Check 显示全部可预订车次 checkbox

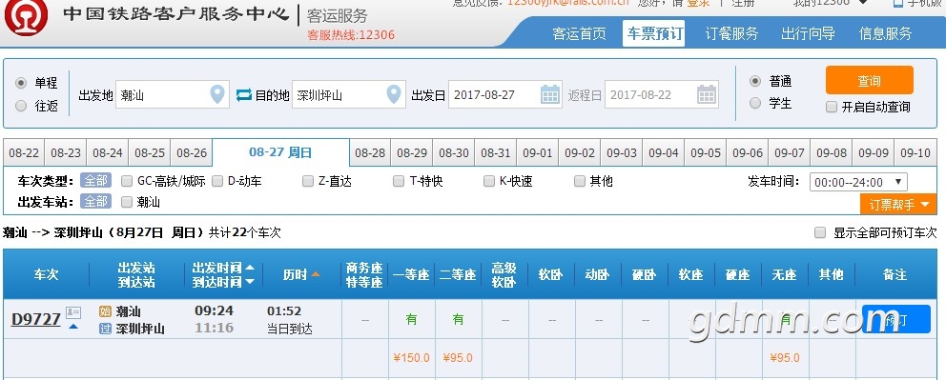click(x=820, y=232)
